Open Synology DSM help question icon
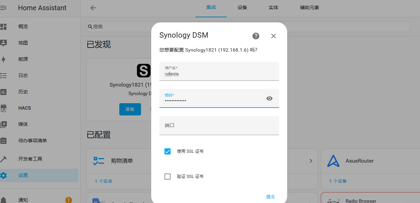 (x=256, y=36)
